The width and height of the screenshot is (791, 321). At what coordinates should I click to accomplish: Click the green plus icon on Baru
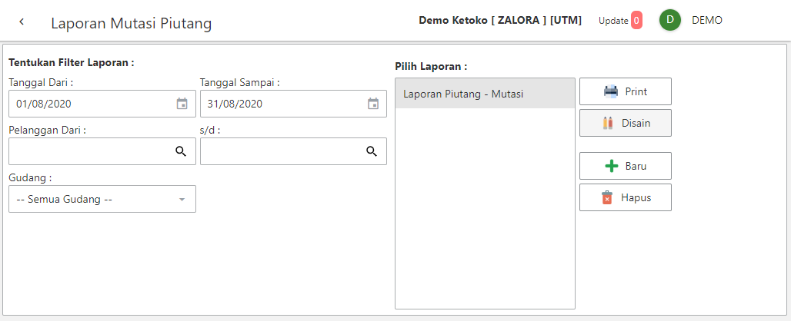point(612,166)
